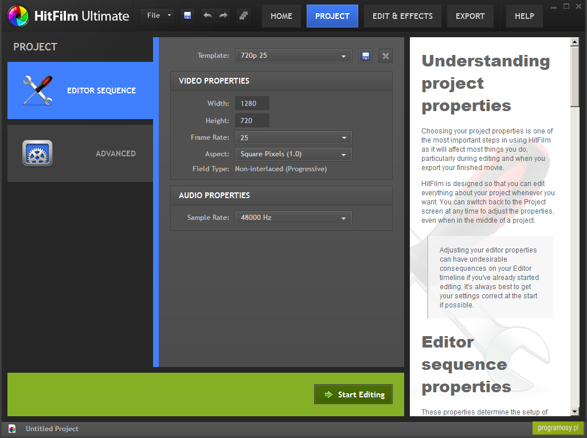Select the EDITOR SEQUENCE section
This screenshot has height=438, width=587.
click(80, 90)
